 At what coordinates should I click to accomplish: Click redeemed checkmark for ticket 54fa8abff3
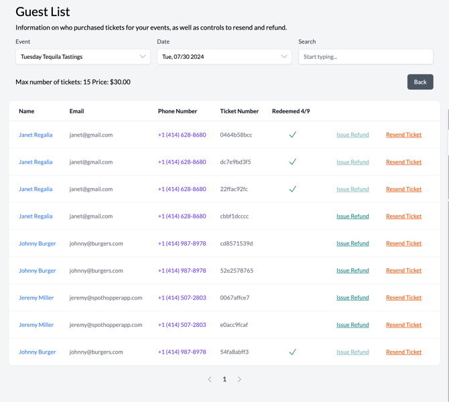pos(292,352)
